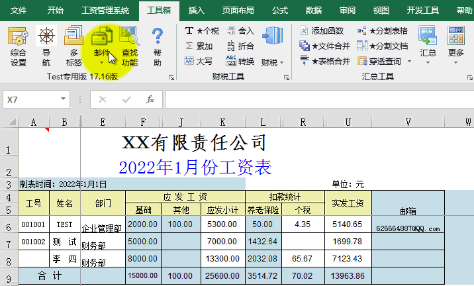Screen dimensions: 474x286
Task: Click the ★文件合并 file merge button
Action: click(x=324, y=46)
